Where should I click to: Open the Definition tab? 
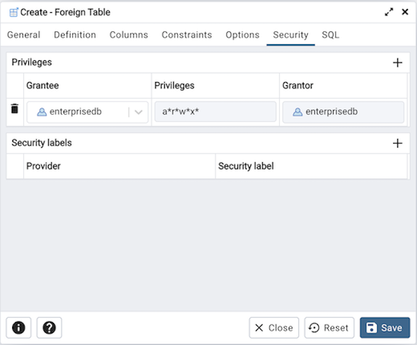(75, 35)
